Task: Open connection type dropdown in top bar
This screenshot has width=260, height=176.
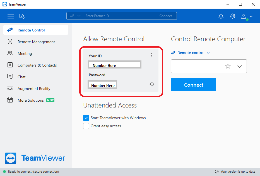Action: pyautogui.click(x=79, y=16)
